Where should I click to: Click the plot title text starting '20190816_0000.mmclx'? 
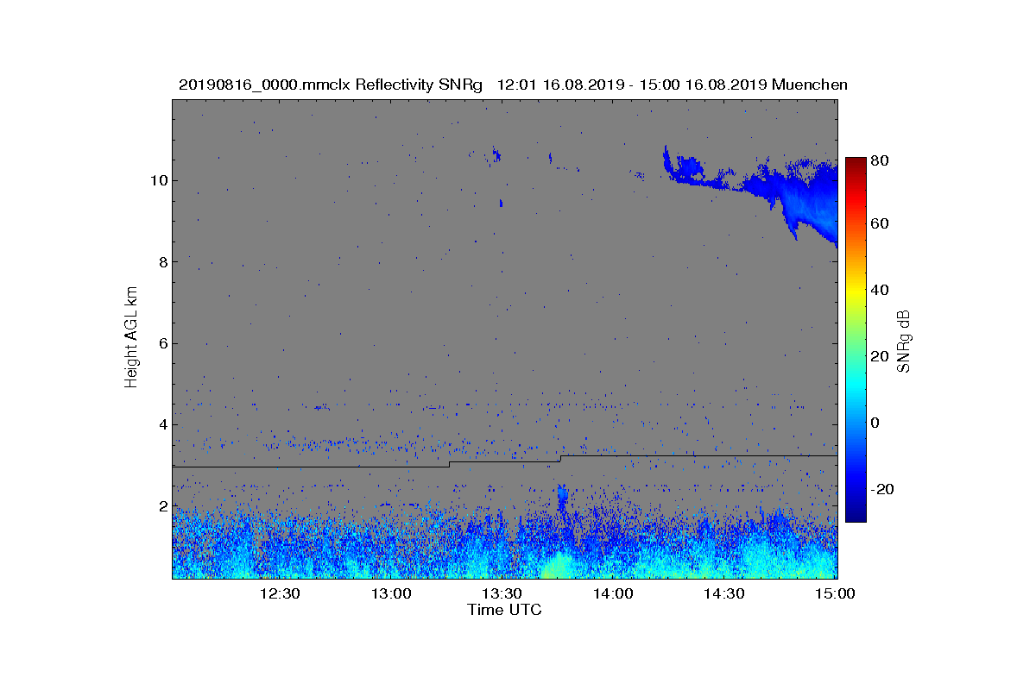tap(513, 85)
